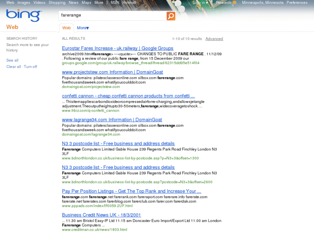Open Shopping in the top navigation
This screenshot has height=235, width=314.
point(57,3)
